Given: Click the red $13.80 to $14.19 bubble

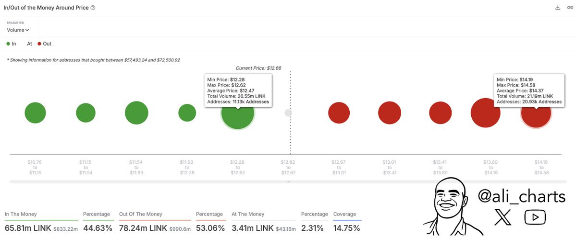Looking at the screenshot, I should click(x=485, y=113).
